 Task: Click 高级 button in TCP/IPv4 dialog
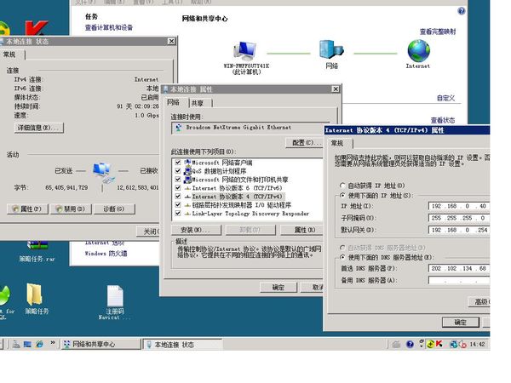click(x=479, y=301)
